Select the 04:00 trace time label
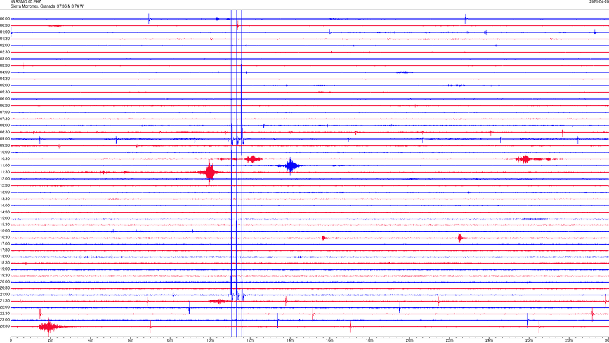 (4, 72)
